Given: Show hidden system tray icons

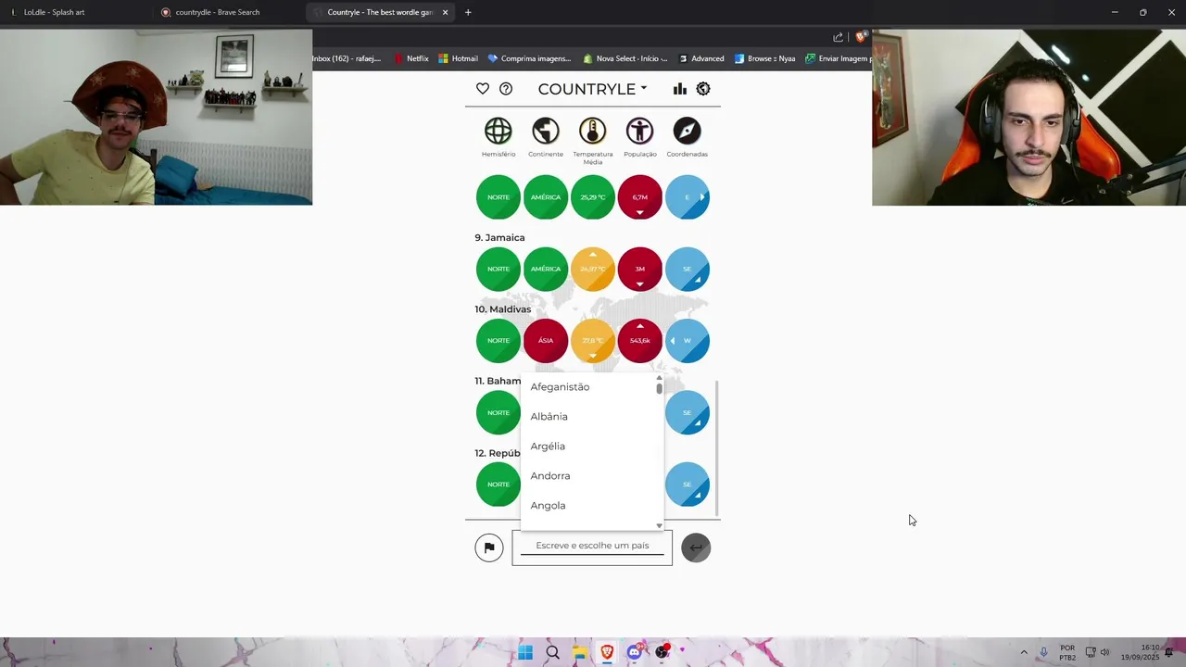Looking at the screenshot, I should tap(1024, 652).
